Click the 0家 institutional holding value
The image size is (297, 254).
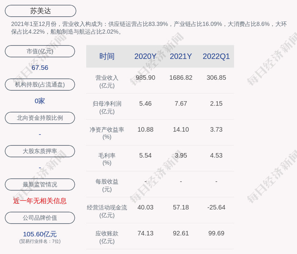[40, 101]
